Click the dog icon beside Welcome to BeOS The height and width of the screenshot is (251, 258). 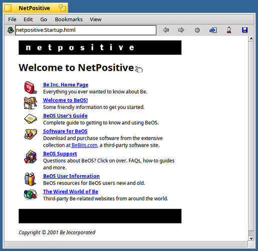tap(30, 103)
